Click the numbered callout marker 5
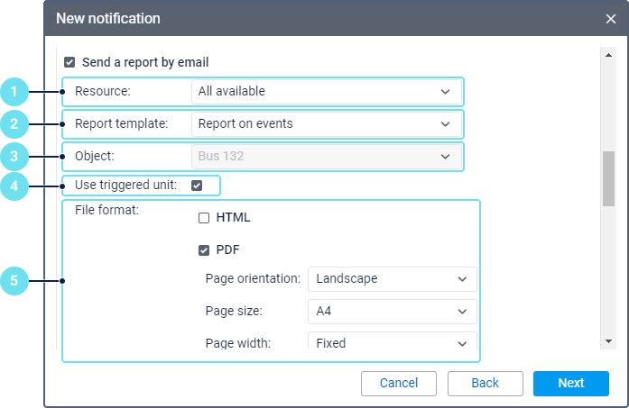 (x=14, y=281)
